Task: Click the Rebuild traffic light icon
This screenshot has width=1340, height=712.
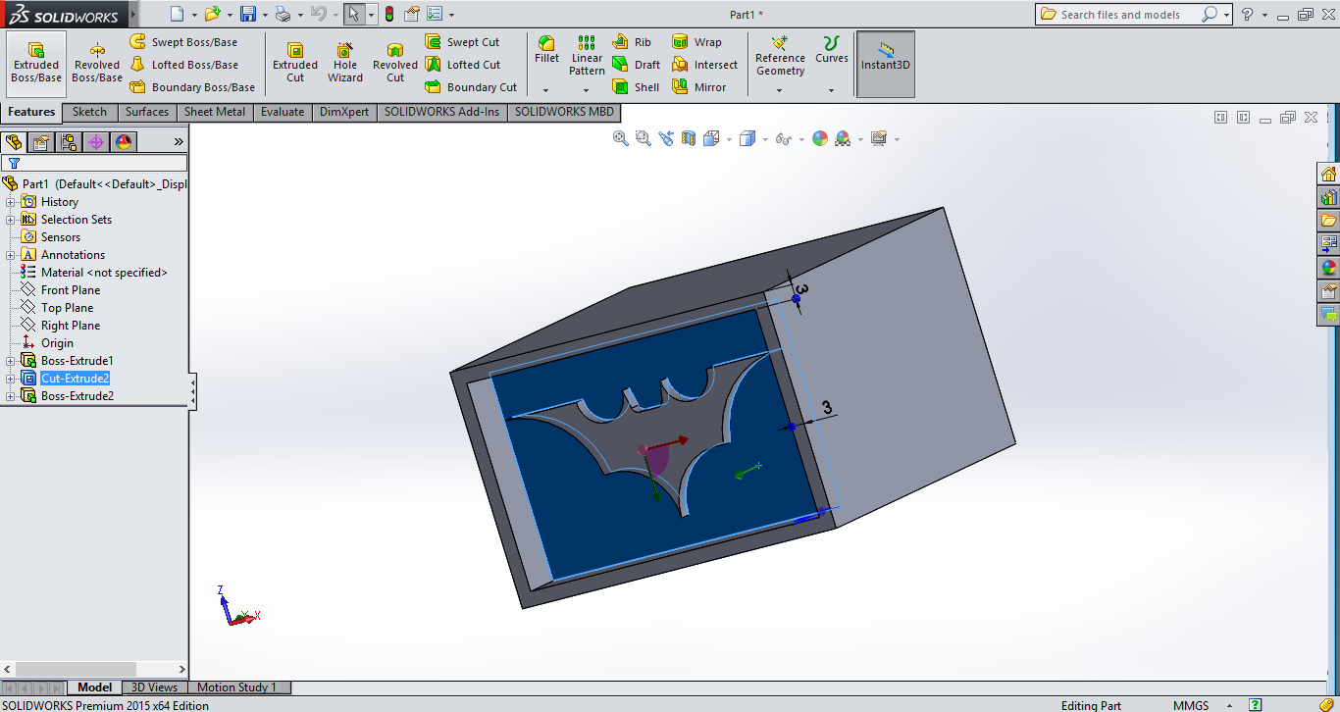Action: coord(388,14)
